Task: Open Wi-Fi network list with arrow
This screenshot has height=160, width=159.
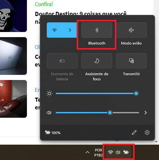Action: tap(70, 30)
